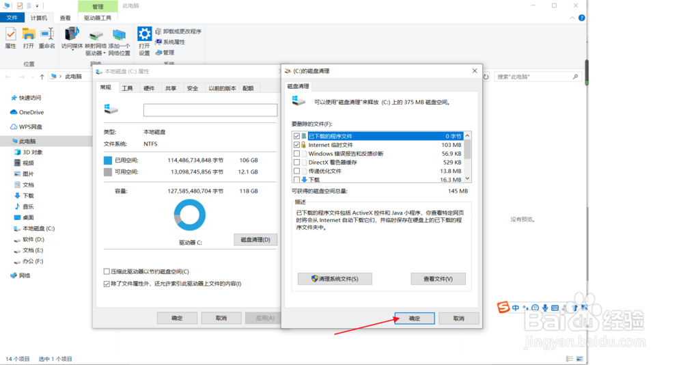Select WPS网盘 in the navigation pane
The image size is (683, 365).
(x=26, y=126)
